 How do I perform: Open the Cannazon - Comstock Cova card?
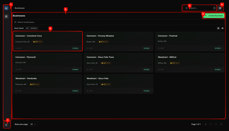click(48, 41)
